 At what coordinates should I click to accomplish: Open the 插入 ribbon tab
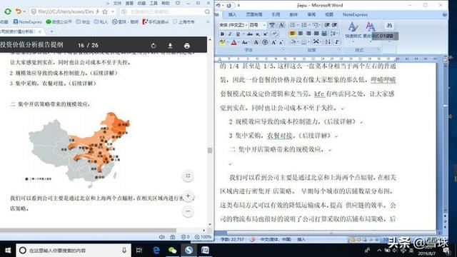tap(232, 14)
